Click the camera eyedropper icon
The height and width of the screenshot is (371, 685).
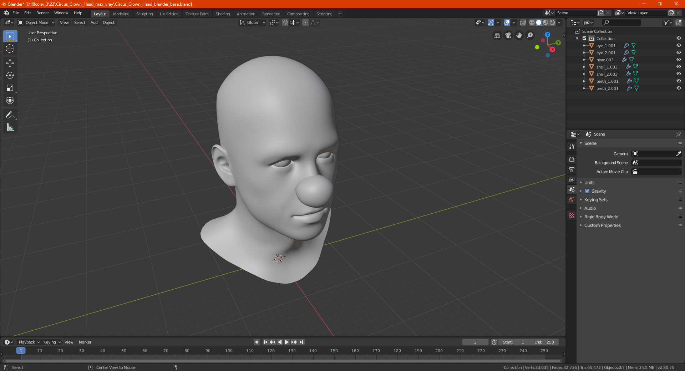coord(678,154)
